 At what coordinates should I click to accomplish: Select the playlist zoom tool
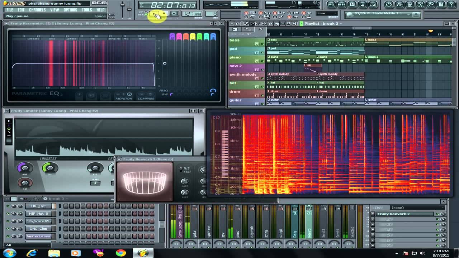(x=289, y=24)
